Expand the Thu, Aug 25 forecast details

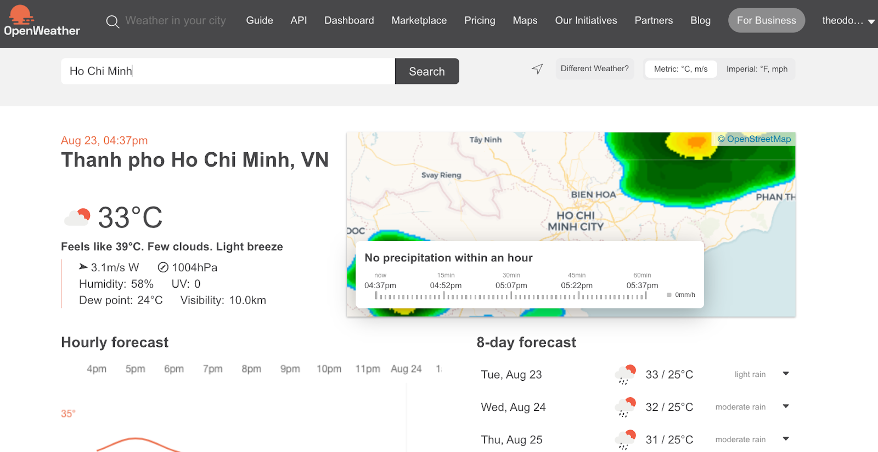coord(786,439)
